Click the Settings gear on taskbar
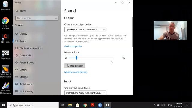The height and width of the screenshot is (108, 192). (x=107, y=105)
